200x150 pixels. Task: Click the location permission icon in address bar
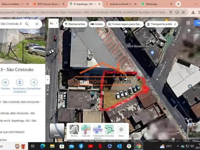tap(171, 12)
